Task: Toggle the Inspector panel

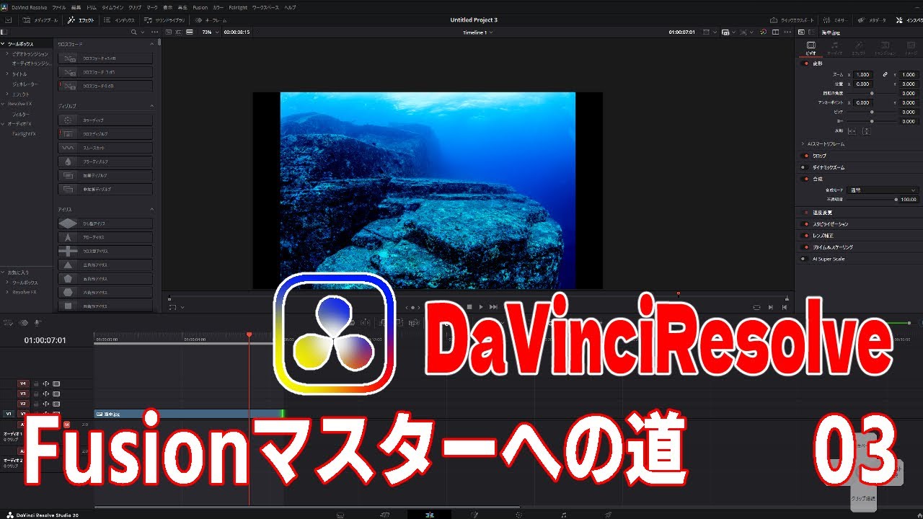Action: [909, 20]
